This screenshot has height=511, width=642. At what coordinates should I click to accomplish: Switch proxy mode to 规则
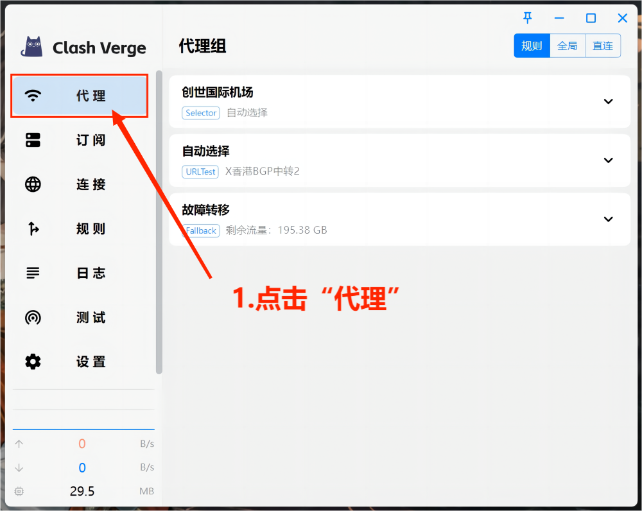532,46
